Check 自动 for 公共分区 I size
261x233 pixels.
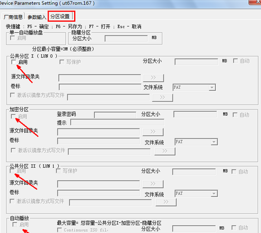[x=235, y=61]
